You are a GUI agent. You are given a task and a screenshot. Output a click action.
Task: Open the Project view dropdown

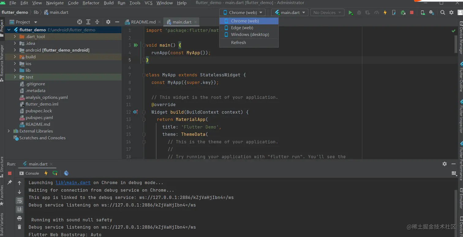(x=23, y=22)
